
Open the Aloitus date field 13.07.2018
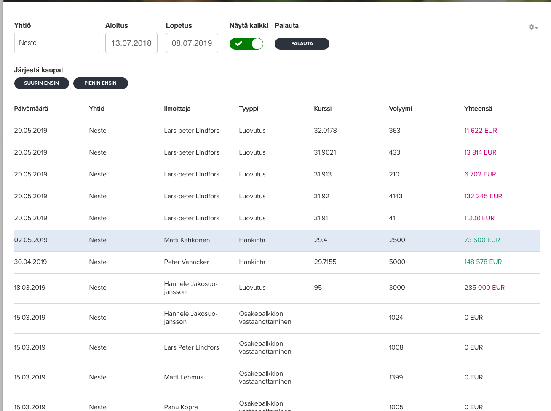coord(131,43)
